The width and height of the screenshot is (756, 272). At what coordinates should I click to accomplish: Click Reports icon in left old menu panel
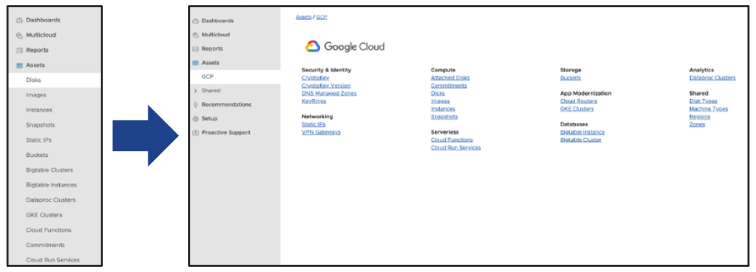pyautogui.click(x=20, y=50)
